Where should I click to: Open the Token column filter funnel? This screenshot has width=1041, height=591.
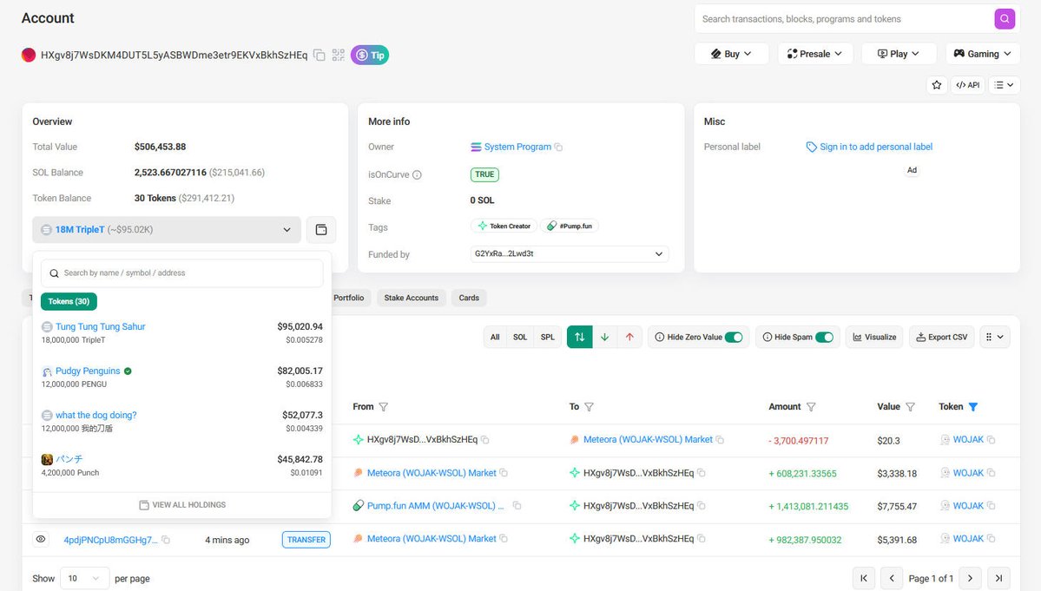pos(972,407)
